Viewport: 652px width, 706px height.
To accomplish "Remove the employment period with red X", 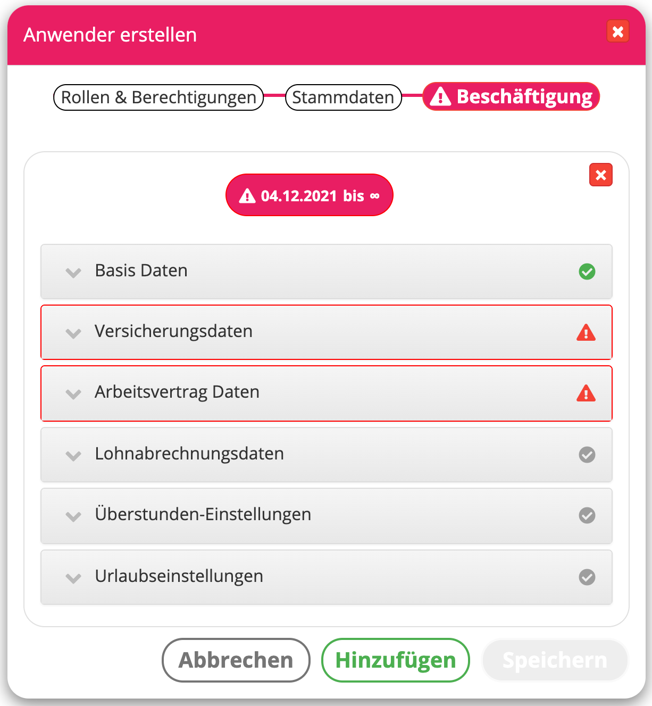I will coord(601,175).
